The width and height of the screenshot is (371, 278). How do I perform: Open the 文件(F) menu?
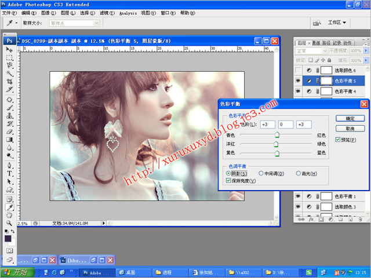point(9,13)
